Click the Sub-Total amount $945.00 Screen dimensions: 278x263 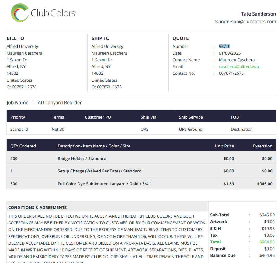point(267,215)
